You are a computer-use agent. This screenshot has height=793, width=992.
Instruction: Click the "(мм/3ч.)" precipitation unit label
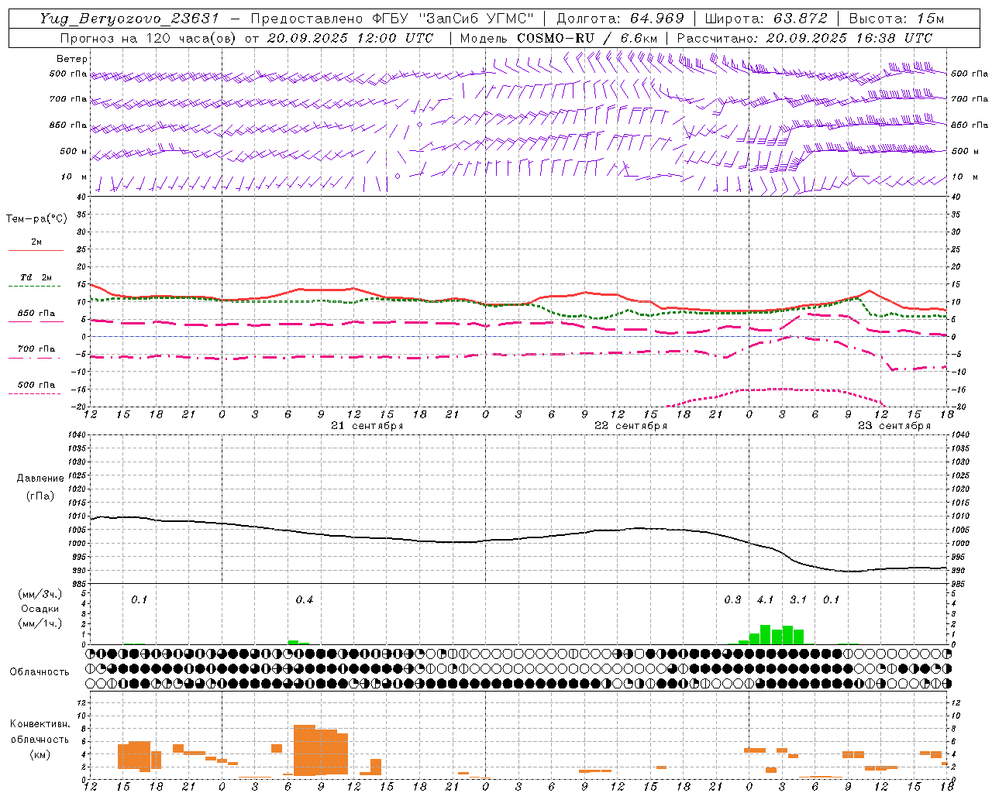click(x=40, y=594)
